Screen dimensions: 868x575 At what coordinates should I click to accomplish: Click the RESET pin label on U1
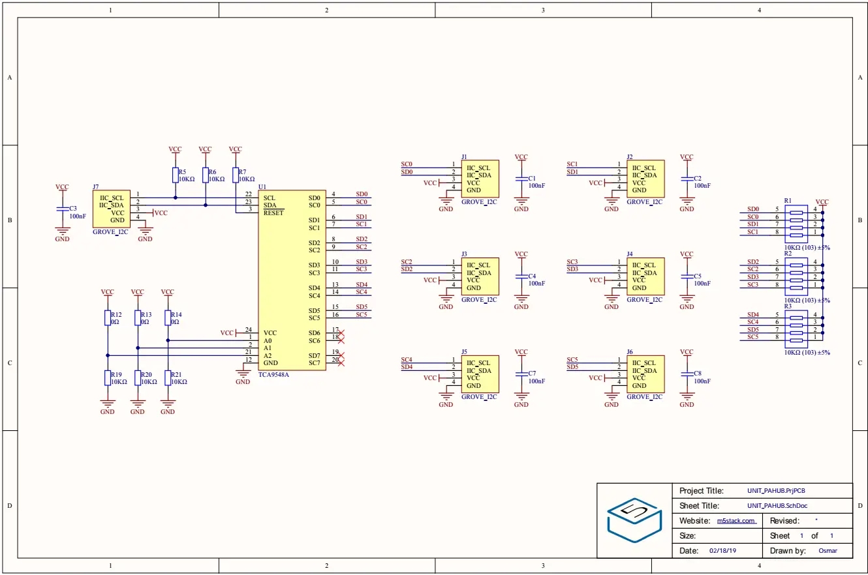273,213
